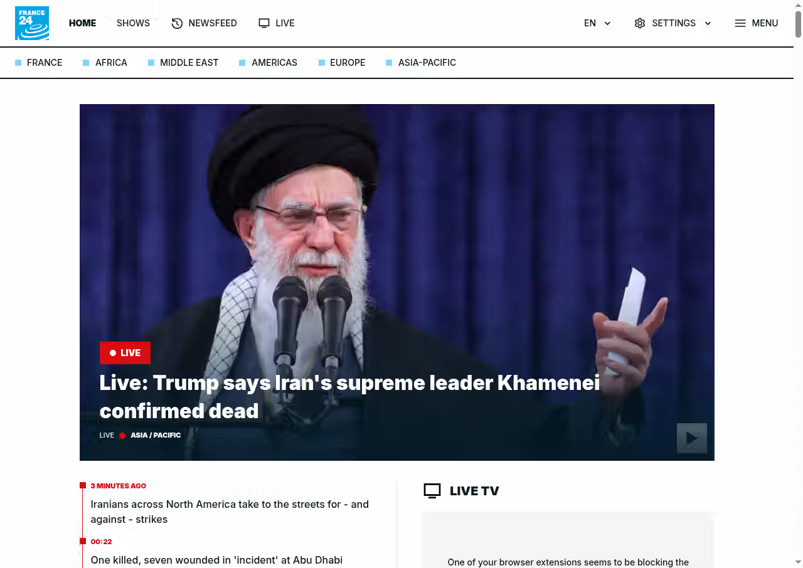
Task: Read Iranians across North America story
Action: pos(230,512)
